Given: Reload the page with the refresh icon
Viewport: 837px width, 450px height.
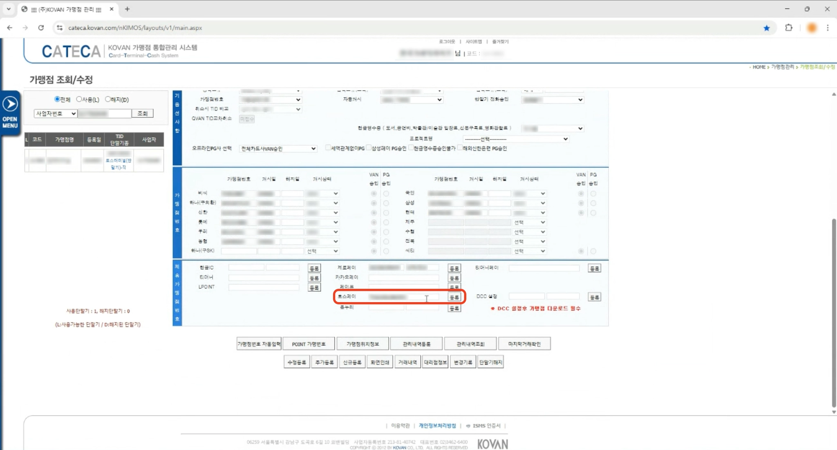Looking at the screenshot, I should pos(41,28).
